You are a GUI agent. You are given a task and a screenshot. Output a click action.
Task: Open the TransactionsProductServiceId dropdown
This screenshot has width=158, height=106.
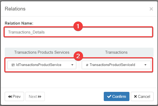116,65
